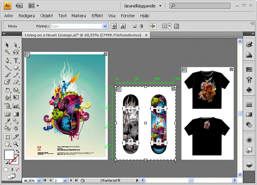
Task: Pick the Symbol Sprayer tool
Action: [7, 106]
